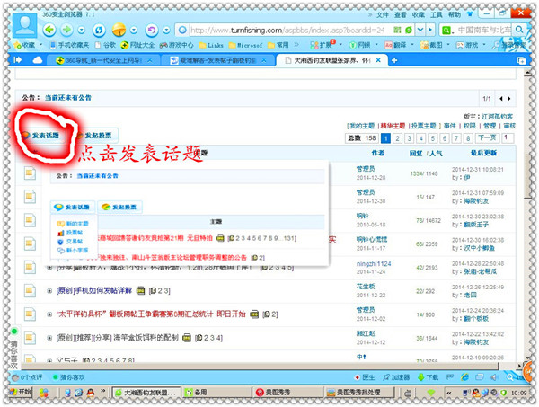
Task: Open the 扩展 extensions button
Action: point(322,45)
